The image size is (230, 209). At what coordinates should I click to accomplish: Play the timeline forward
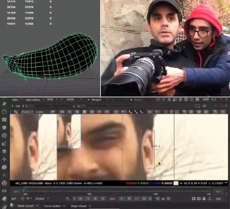tap(129, 199)
